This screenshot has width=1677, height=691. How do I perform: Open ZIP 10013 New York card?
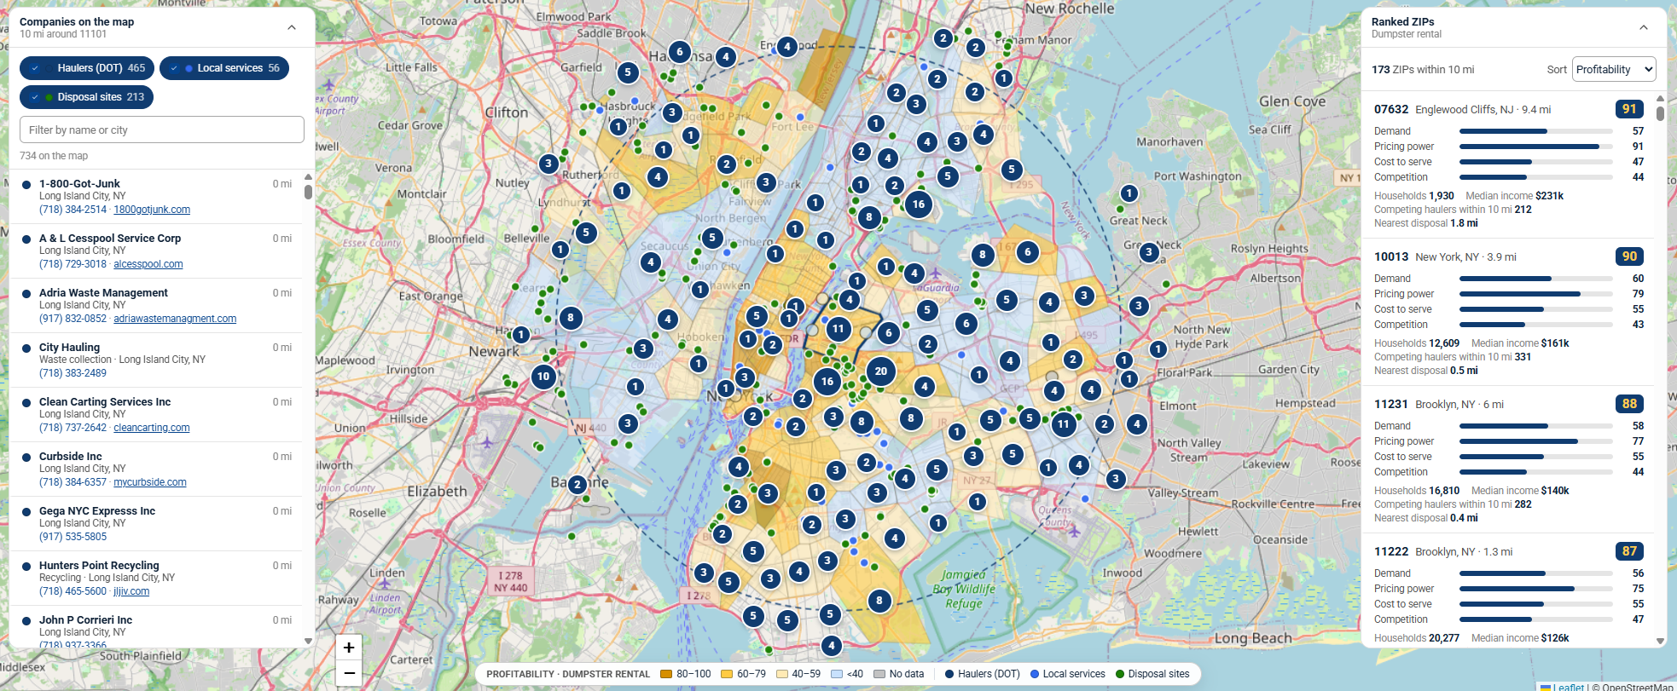[1509, 312]
